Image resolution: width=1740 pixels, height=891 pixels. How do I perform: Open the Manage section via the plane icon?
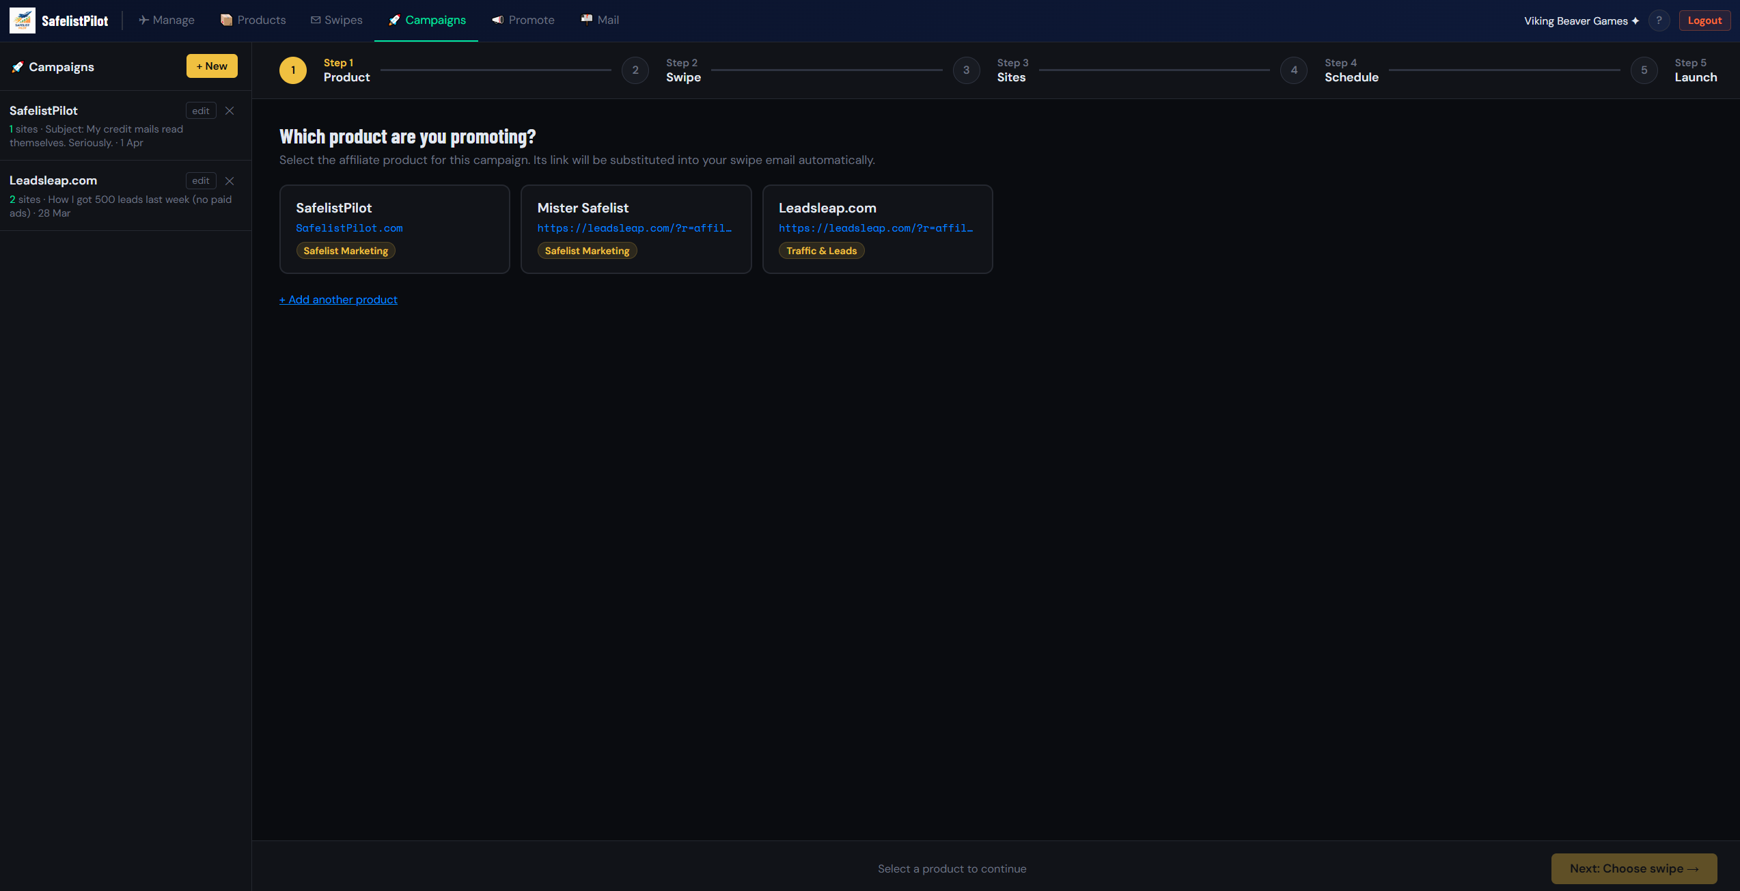click(x=143, y=20)
